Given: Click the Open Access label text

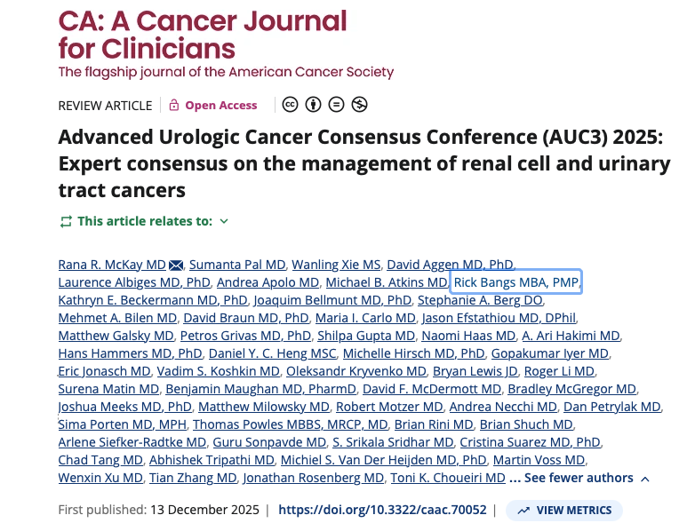Looking at the screenshot, I should pyautogui.click(x=221, y=105).
